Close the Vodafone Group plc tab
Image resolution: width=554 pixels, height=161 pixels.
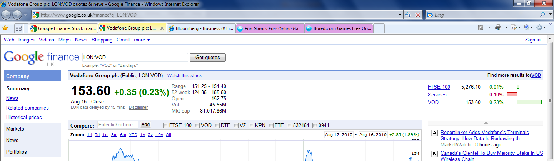pos(162,28)
